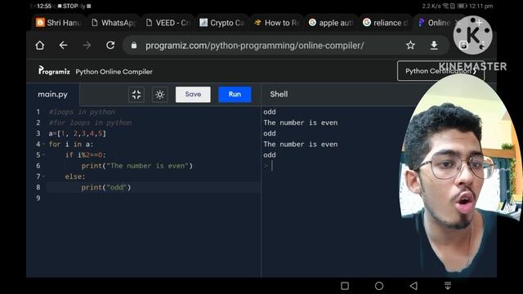The height and width of the screenshot is (294, 523).
Task: Select the main.py file tab
Action: click(52, 95)
